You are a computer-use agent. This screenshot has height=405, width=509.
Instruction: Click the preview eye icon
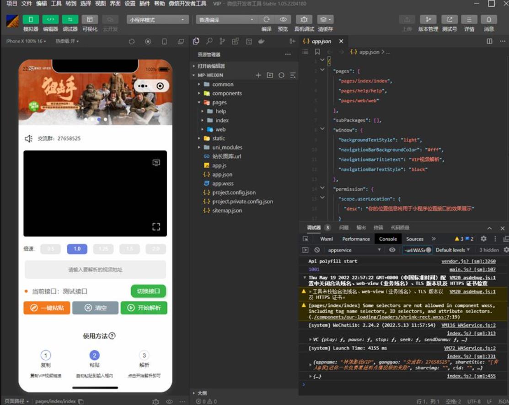(x=283, y=20)
